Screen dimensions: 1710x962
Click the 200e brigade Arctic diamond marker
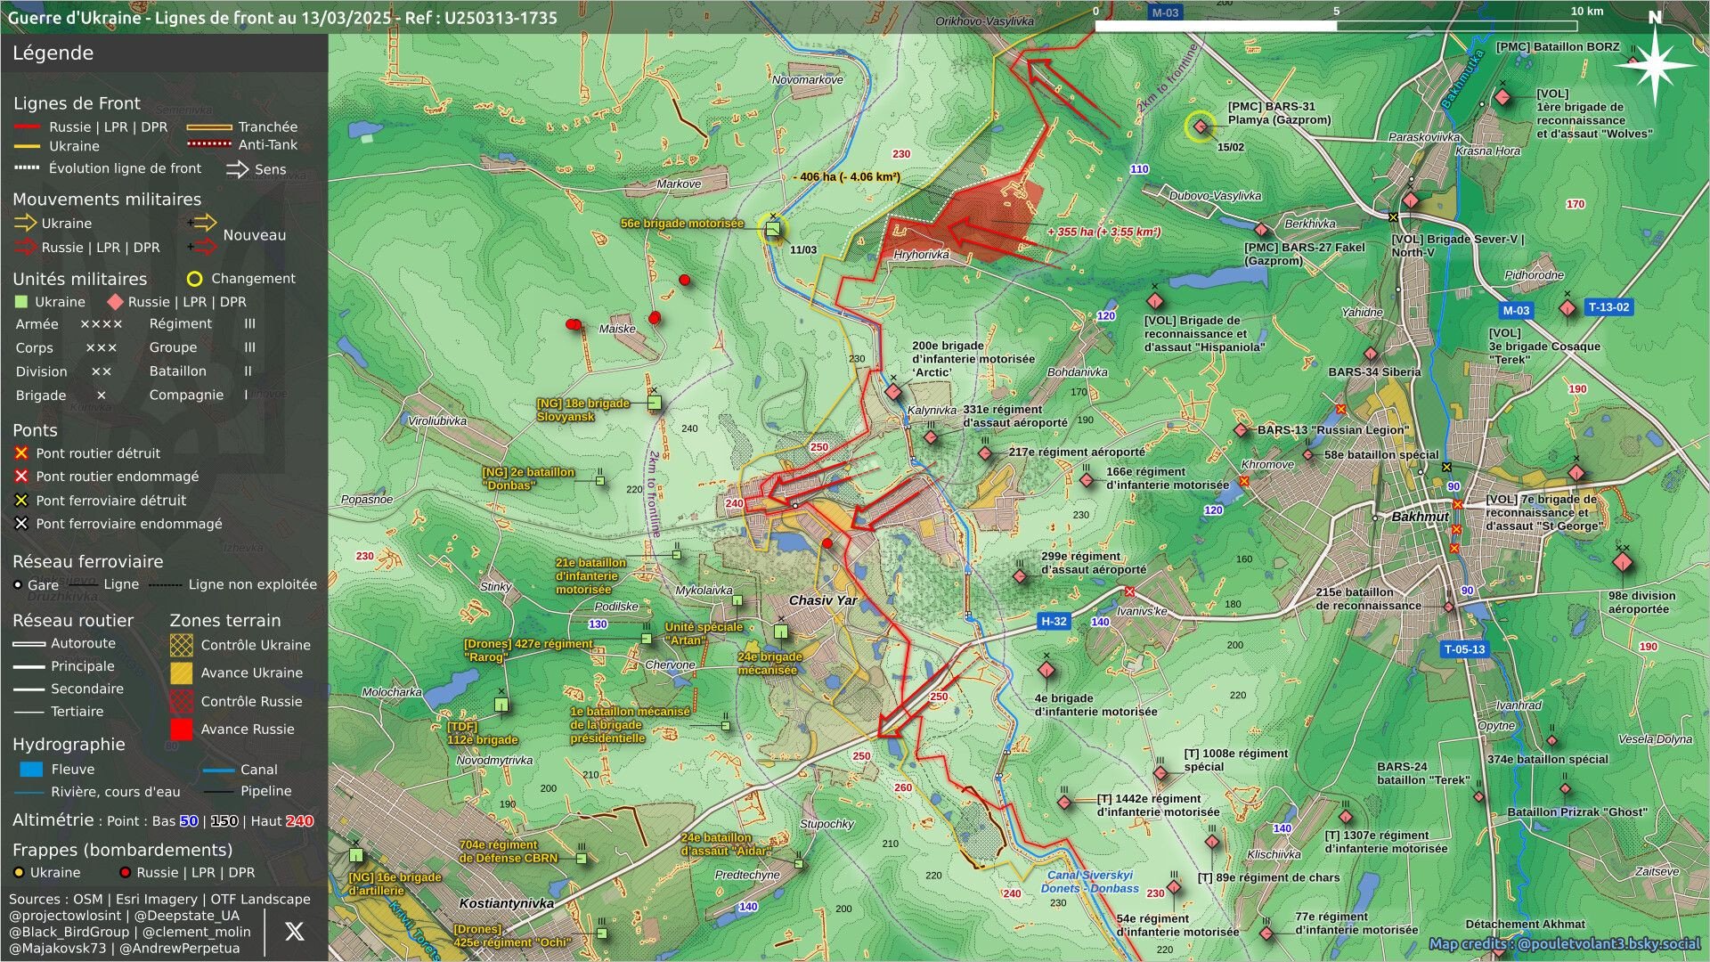pos(893,392)
